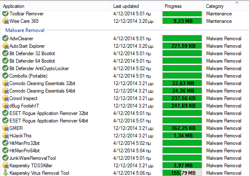Click the Bit Defender 64 Bootkit icon
Screen dimensions: 249x176
(x=5, y=61)
